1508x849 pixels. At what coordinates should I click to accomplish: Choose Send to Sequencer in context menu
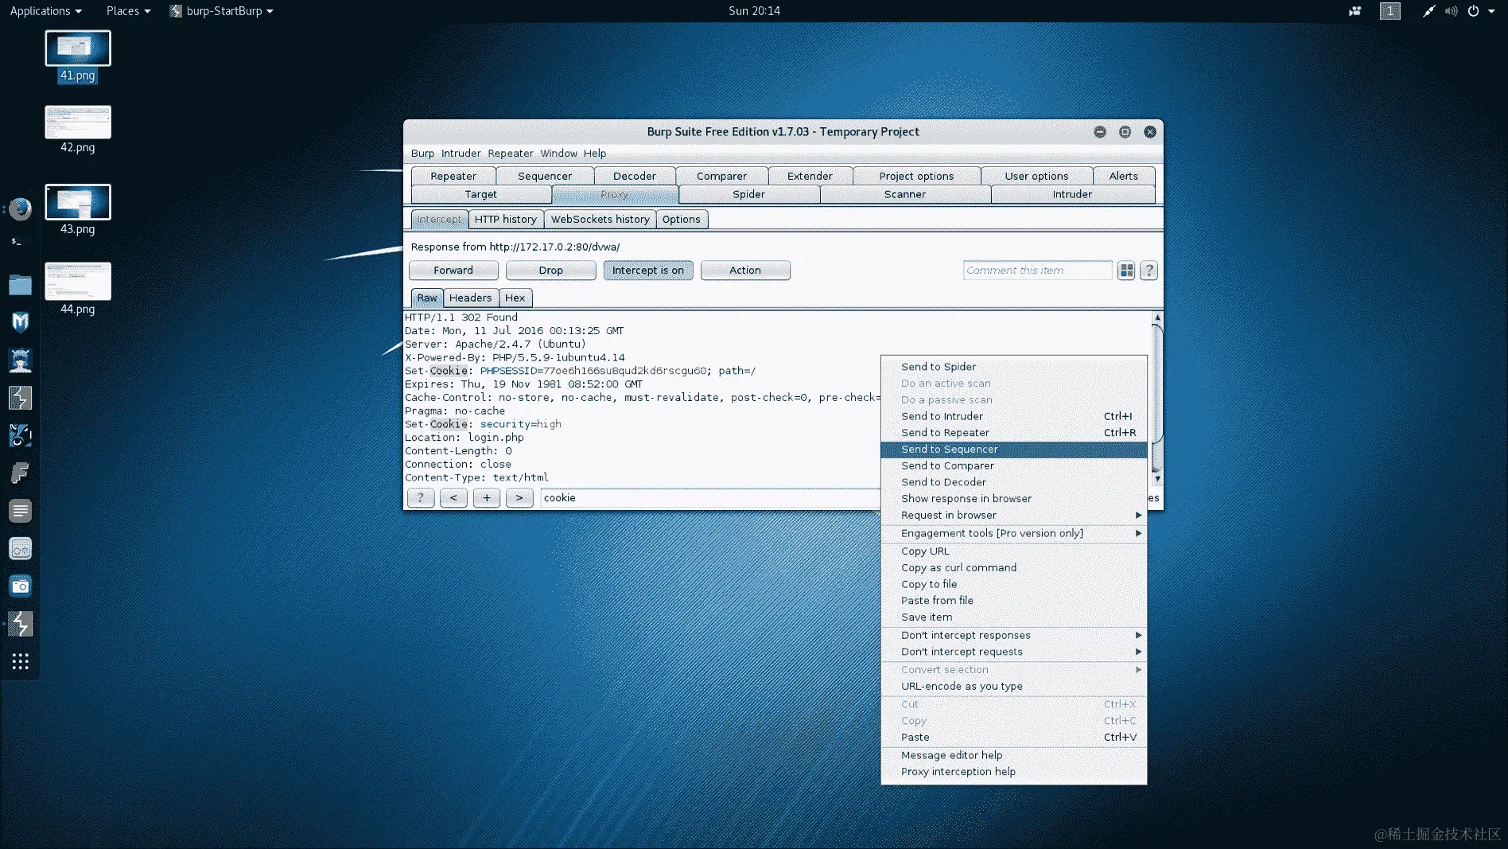[1014, 450]
